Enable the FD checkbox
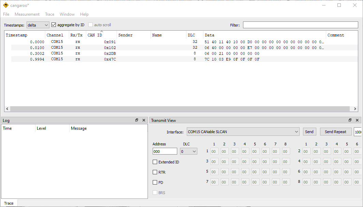The image size is (363, 207). coord(155,182)
